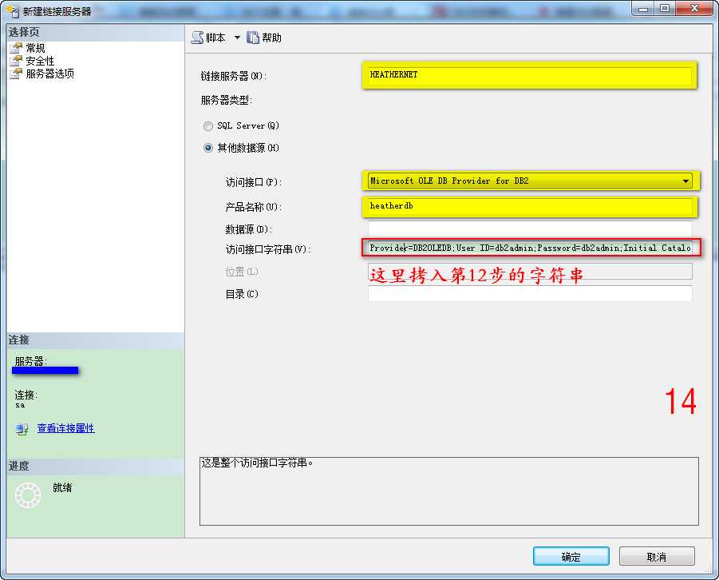Click the 这是整个访问接口字符串 description text

click(x=257, y=463)
